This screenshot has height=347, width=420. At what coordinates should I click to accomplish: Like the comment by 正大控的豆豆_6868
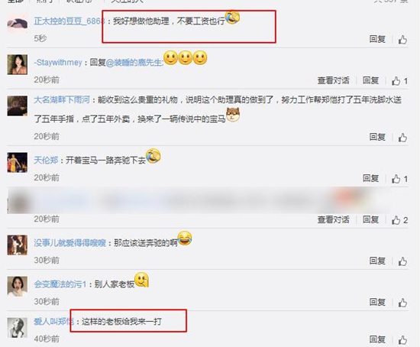tap(402, 40)
